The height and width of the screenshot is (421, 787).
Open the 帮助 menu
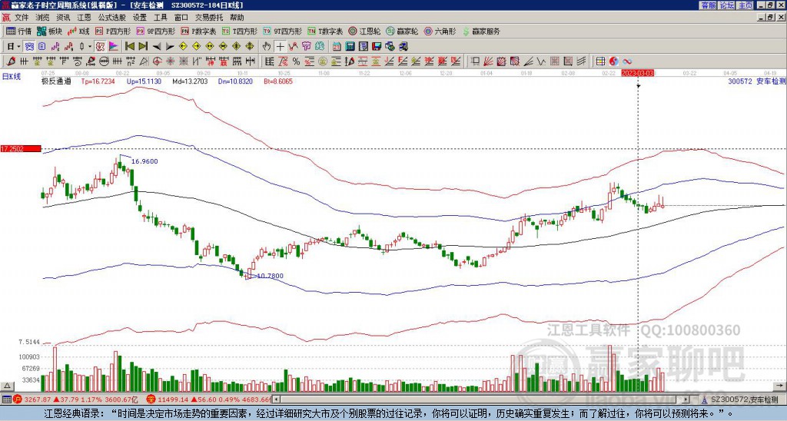tap(237, 18)
